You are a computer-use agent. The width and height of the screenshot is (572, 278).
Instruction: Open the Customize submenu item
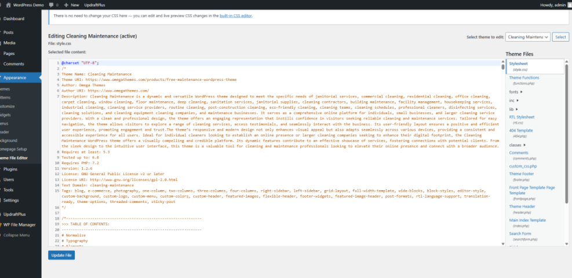pyautogui.click(x=8, y=106)
